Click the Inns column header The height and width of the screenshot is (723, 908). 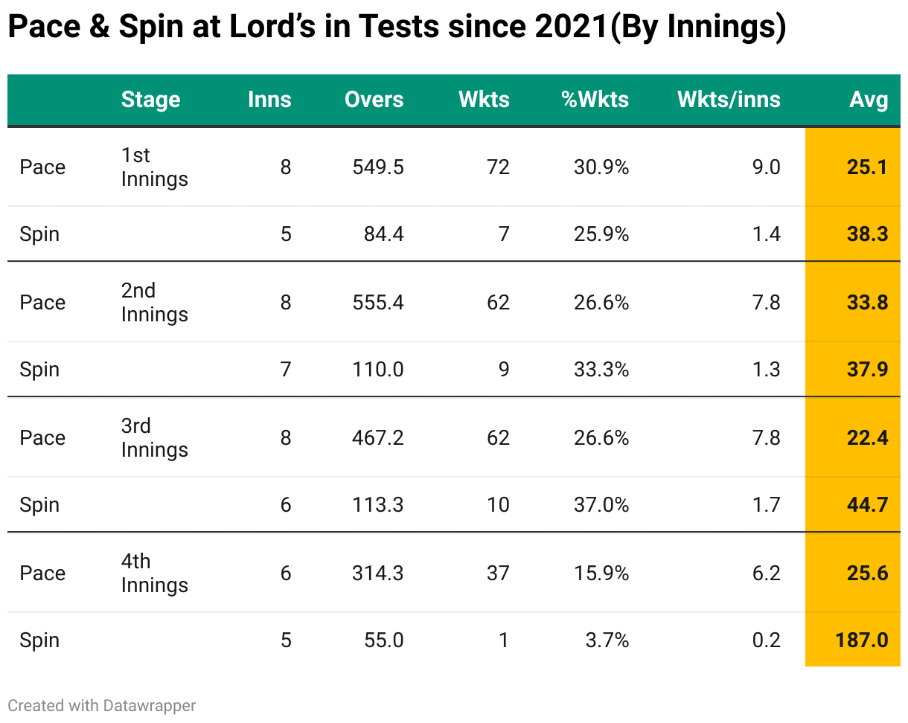tap(269, 100)
